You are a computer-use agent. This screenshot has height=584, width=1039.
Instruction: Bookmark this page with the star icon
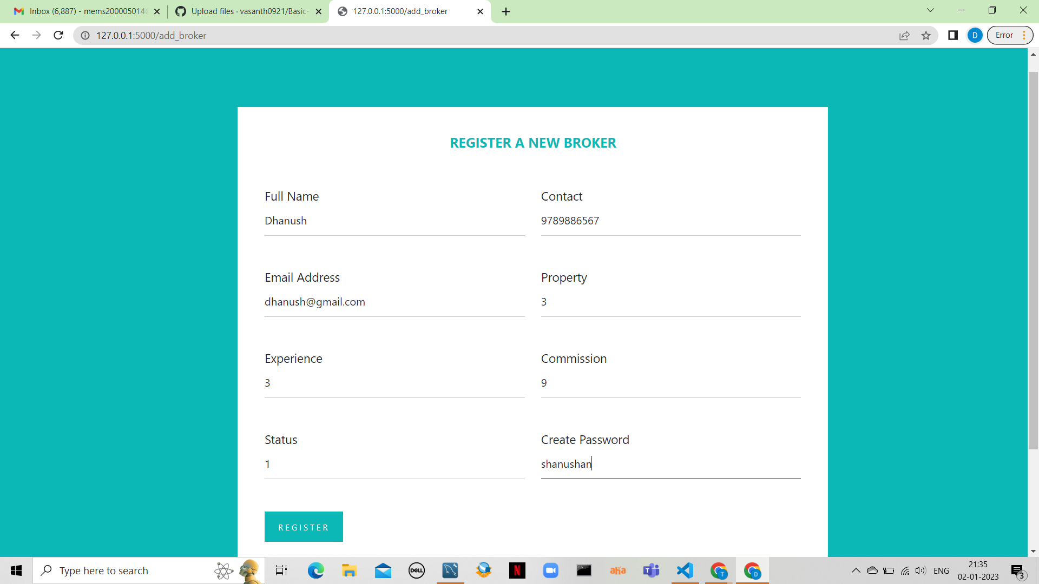click(x=926, y=35)
